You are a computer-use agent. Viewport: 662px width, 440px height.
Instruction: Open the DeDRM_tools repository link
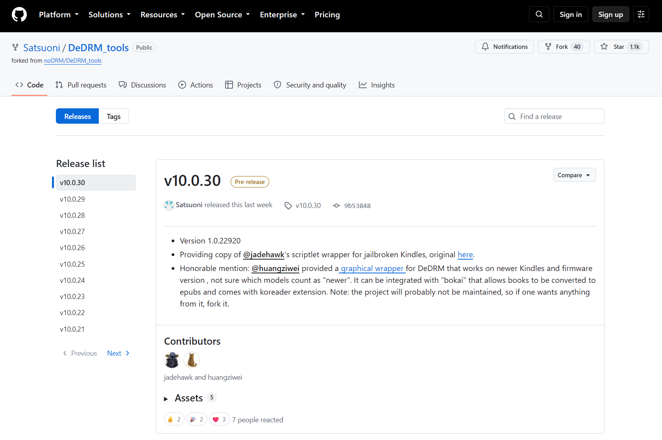tap(98, 48)
